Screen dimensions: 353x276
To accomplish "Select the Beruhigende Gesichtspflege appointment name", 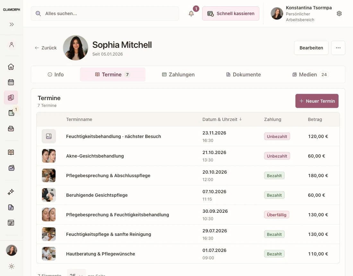I will point(97,195).
